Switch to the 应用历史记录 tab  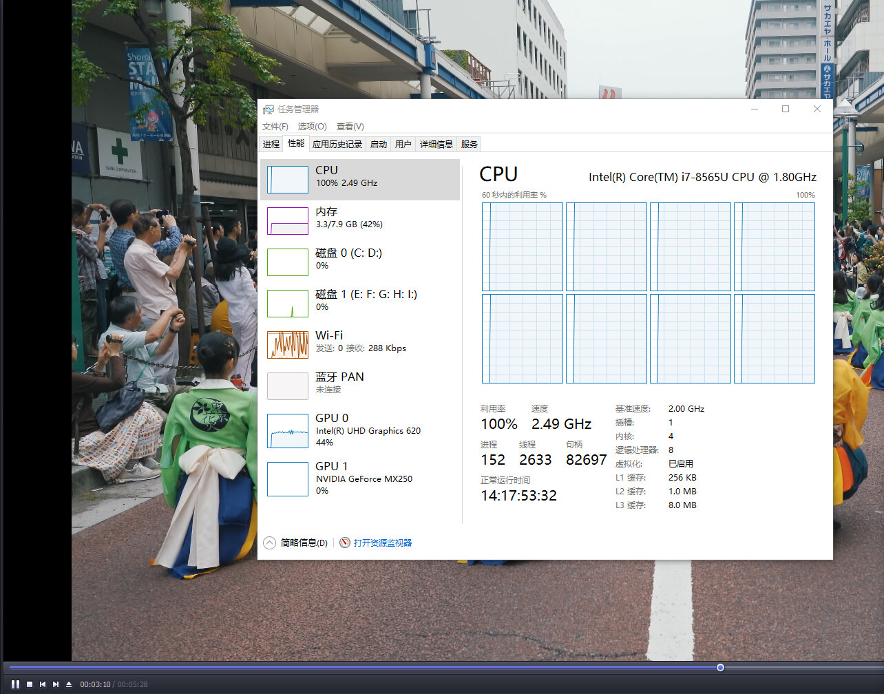click(x=337, y=144)
